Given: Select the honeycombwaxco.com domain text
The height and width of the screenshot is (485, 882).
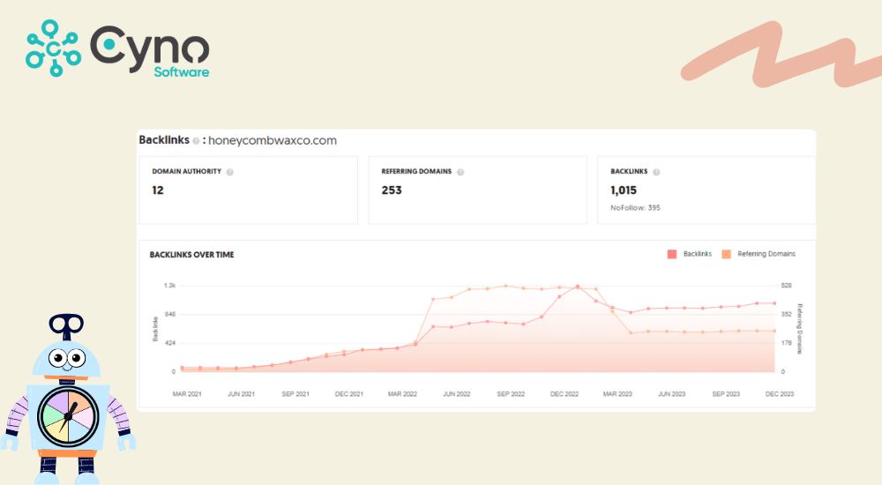Looking at the screenshot, I should (273, 140).
